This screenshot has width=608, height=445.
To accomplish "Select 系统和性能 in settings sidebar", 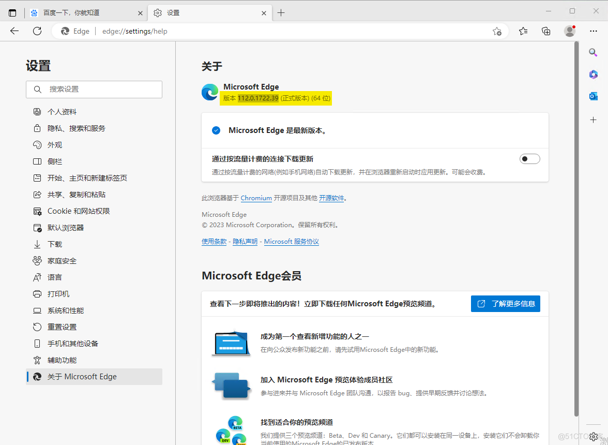I will (x=65, y=310).
